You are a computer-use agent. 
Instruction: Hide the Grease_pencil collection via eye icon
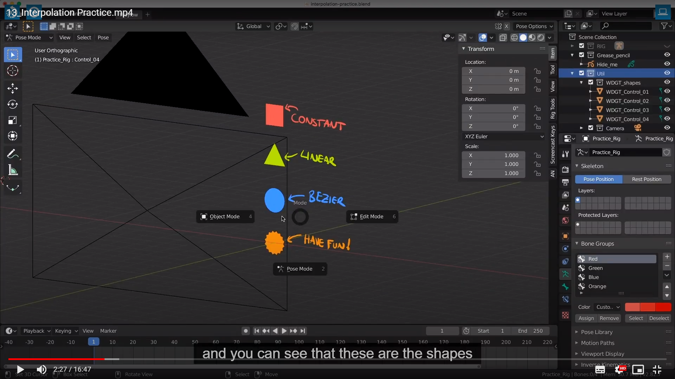(667, 55)
